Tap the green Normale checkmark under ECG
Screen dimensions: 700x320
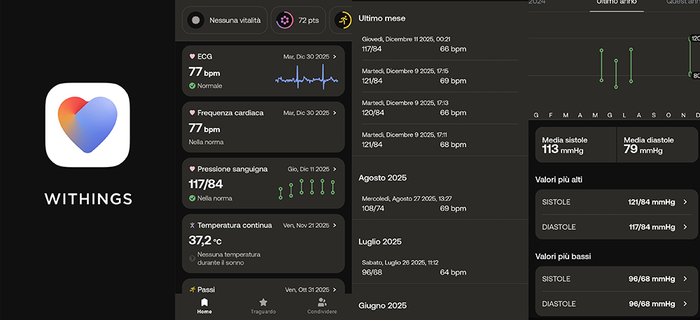tap(192, 86)
